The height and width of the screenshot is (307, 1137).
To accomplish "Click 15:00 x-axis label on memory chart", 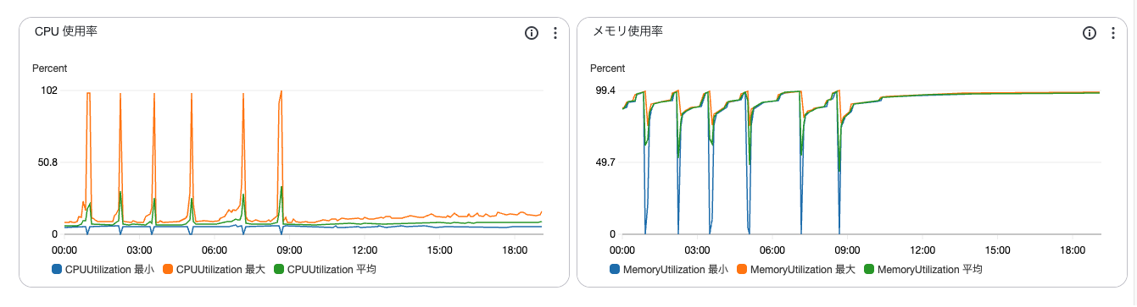I will point(998,250).
